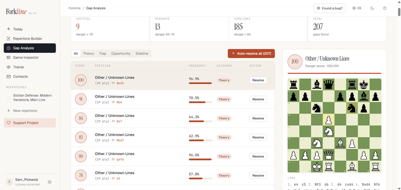The height and width of the screenshot is (190, 401).
Task: Open Repertoire Builder from the sidebar
Action: [30, 39]
